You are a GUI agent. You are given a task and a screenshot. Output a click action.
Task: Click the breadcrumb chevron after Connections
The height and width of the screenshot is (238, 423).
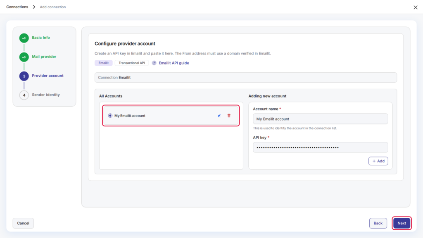pyautogui.click(x=34, y=7)
